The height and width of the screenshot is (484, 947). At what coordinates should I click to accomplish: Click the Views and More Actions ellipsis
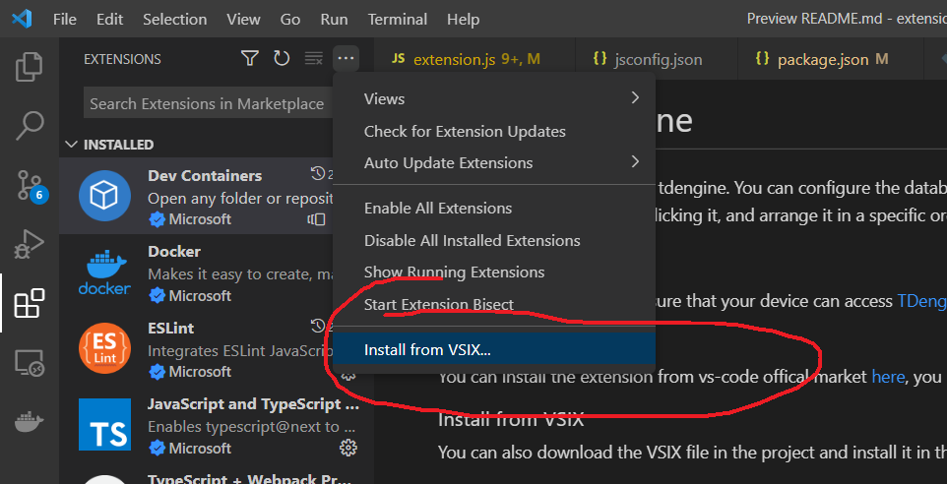346,59
